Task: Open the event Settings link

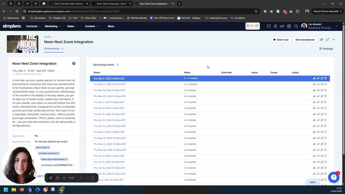Action: [x=326, y=49]
